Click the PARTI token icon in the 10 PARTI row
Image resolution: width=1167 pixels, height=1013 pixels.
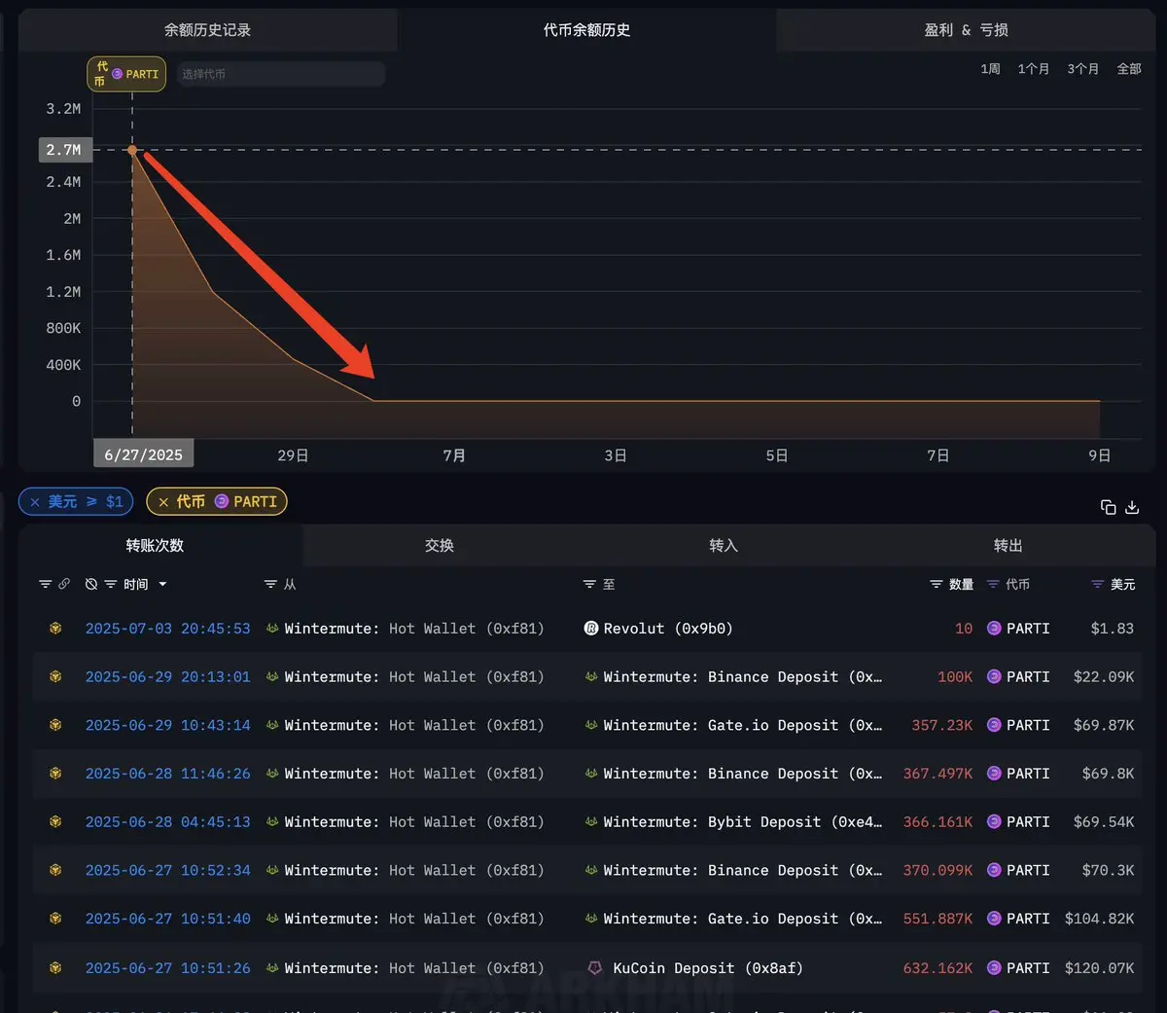click(994, 629)
